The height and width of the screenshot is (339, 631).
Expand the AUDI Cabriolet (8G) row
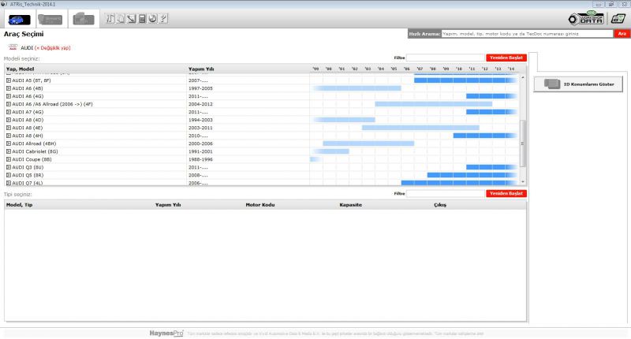[9, 151]
